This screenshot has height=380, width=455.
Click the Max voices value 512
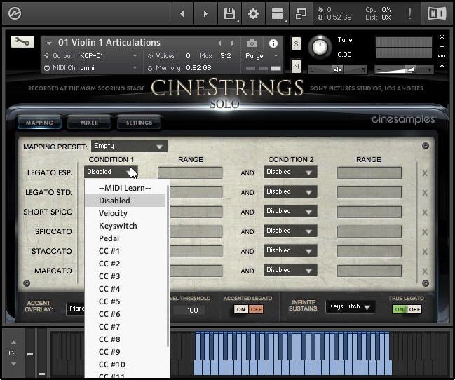pyautogui.click(x=226, y=55)
